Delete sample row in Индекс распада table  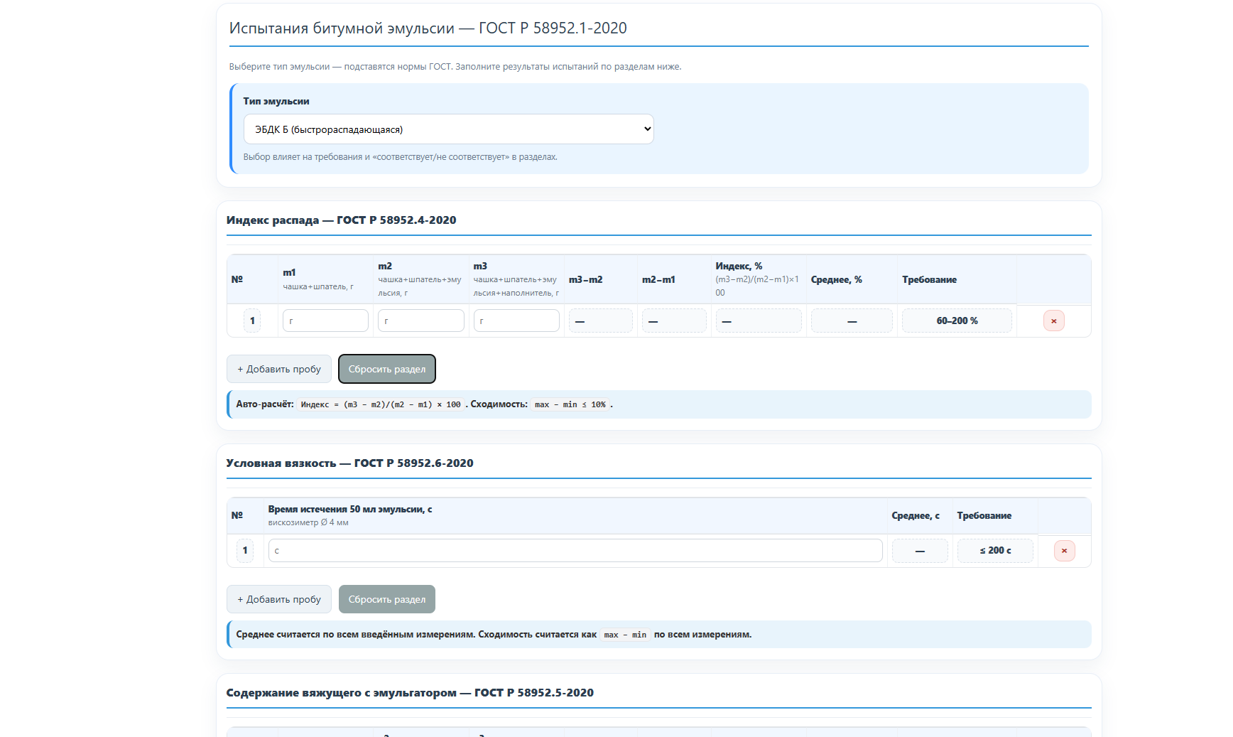click(x=1053, y=321)
